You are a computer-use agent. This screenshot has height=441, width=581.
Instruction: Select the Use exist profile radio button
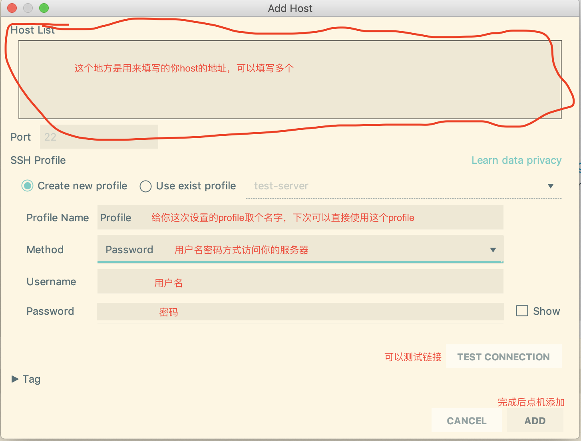145,186
